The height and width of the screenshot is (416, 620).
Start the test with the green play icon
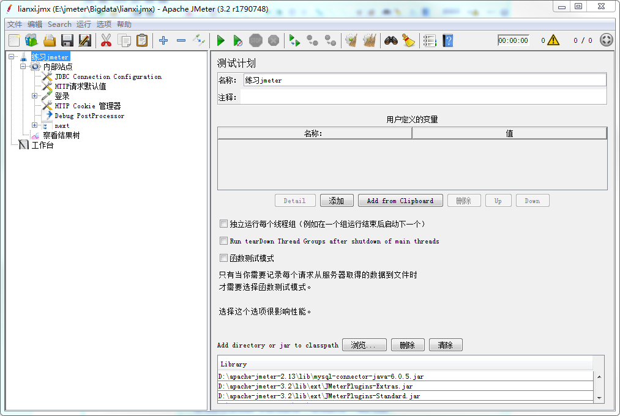220,40
